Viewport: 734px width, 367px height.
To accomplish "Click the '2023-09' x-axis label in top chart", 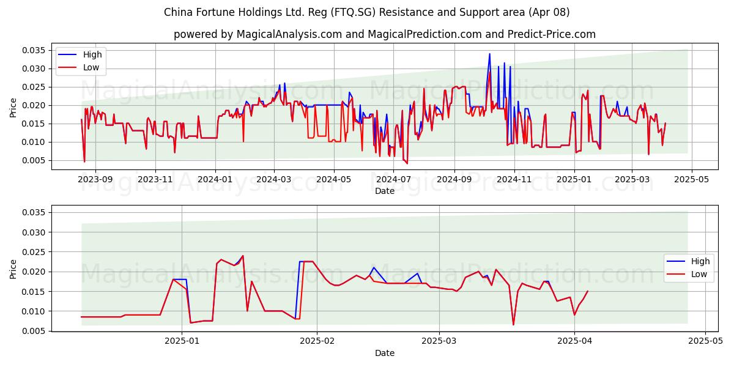I will point(95,180).
